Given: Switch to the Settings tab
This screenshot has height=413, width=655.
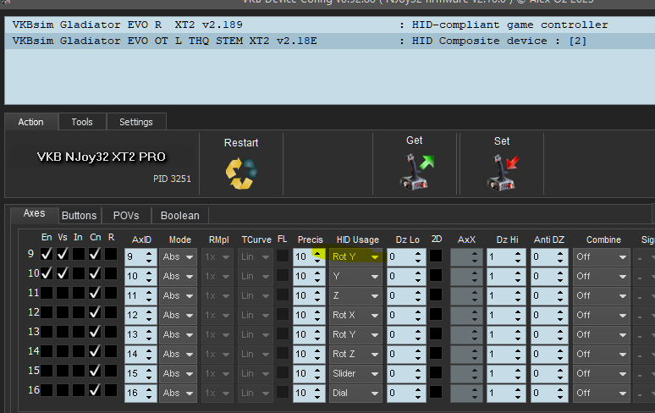Looking at the screenshot, I should (136, 122).
